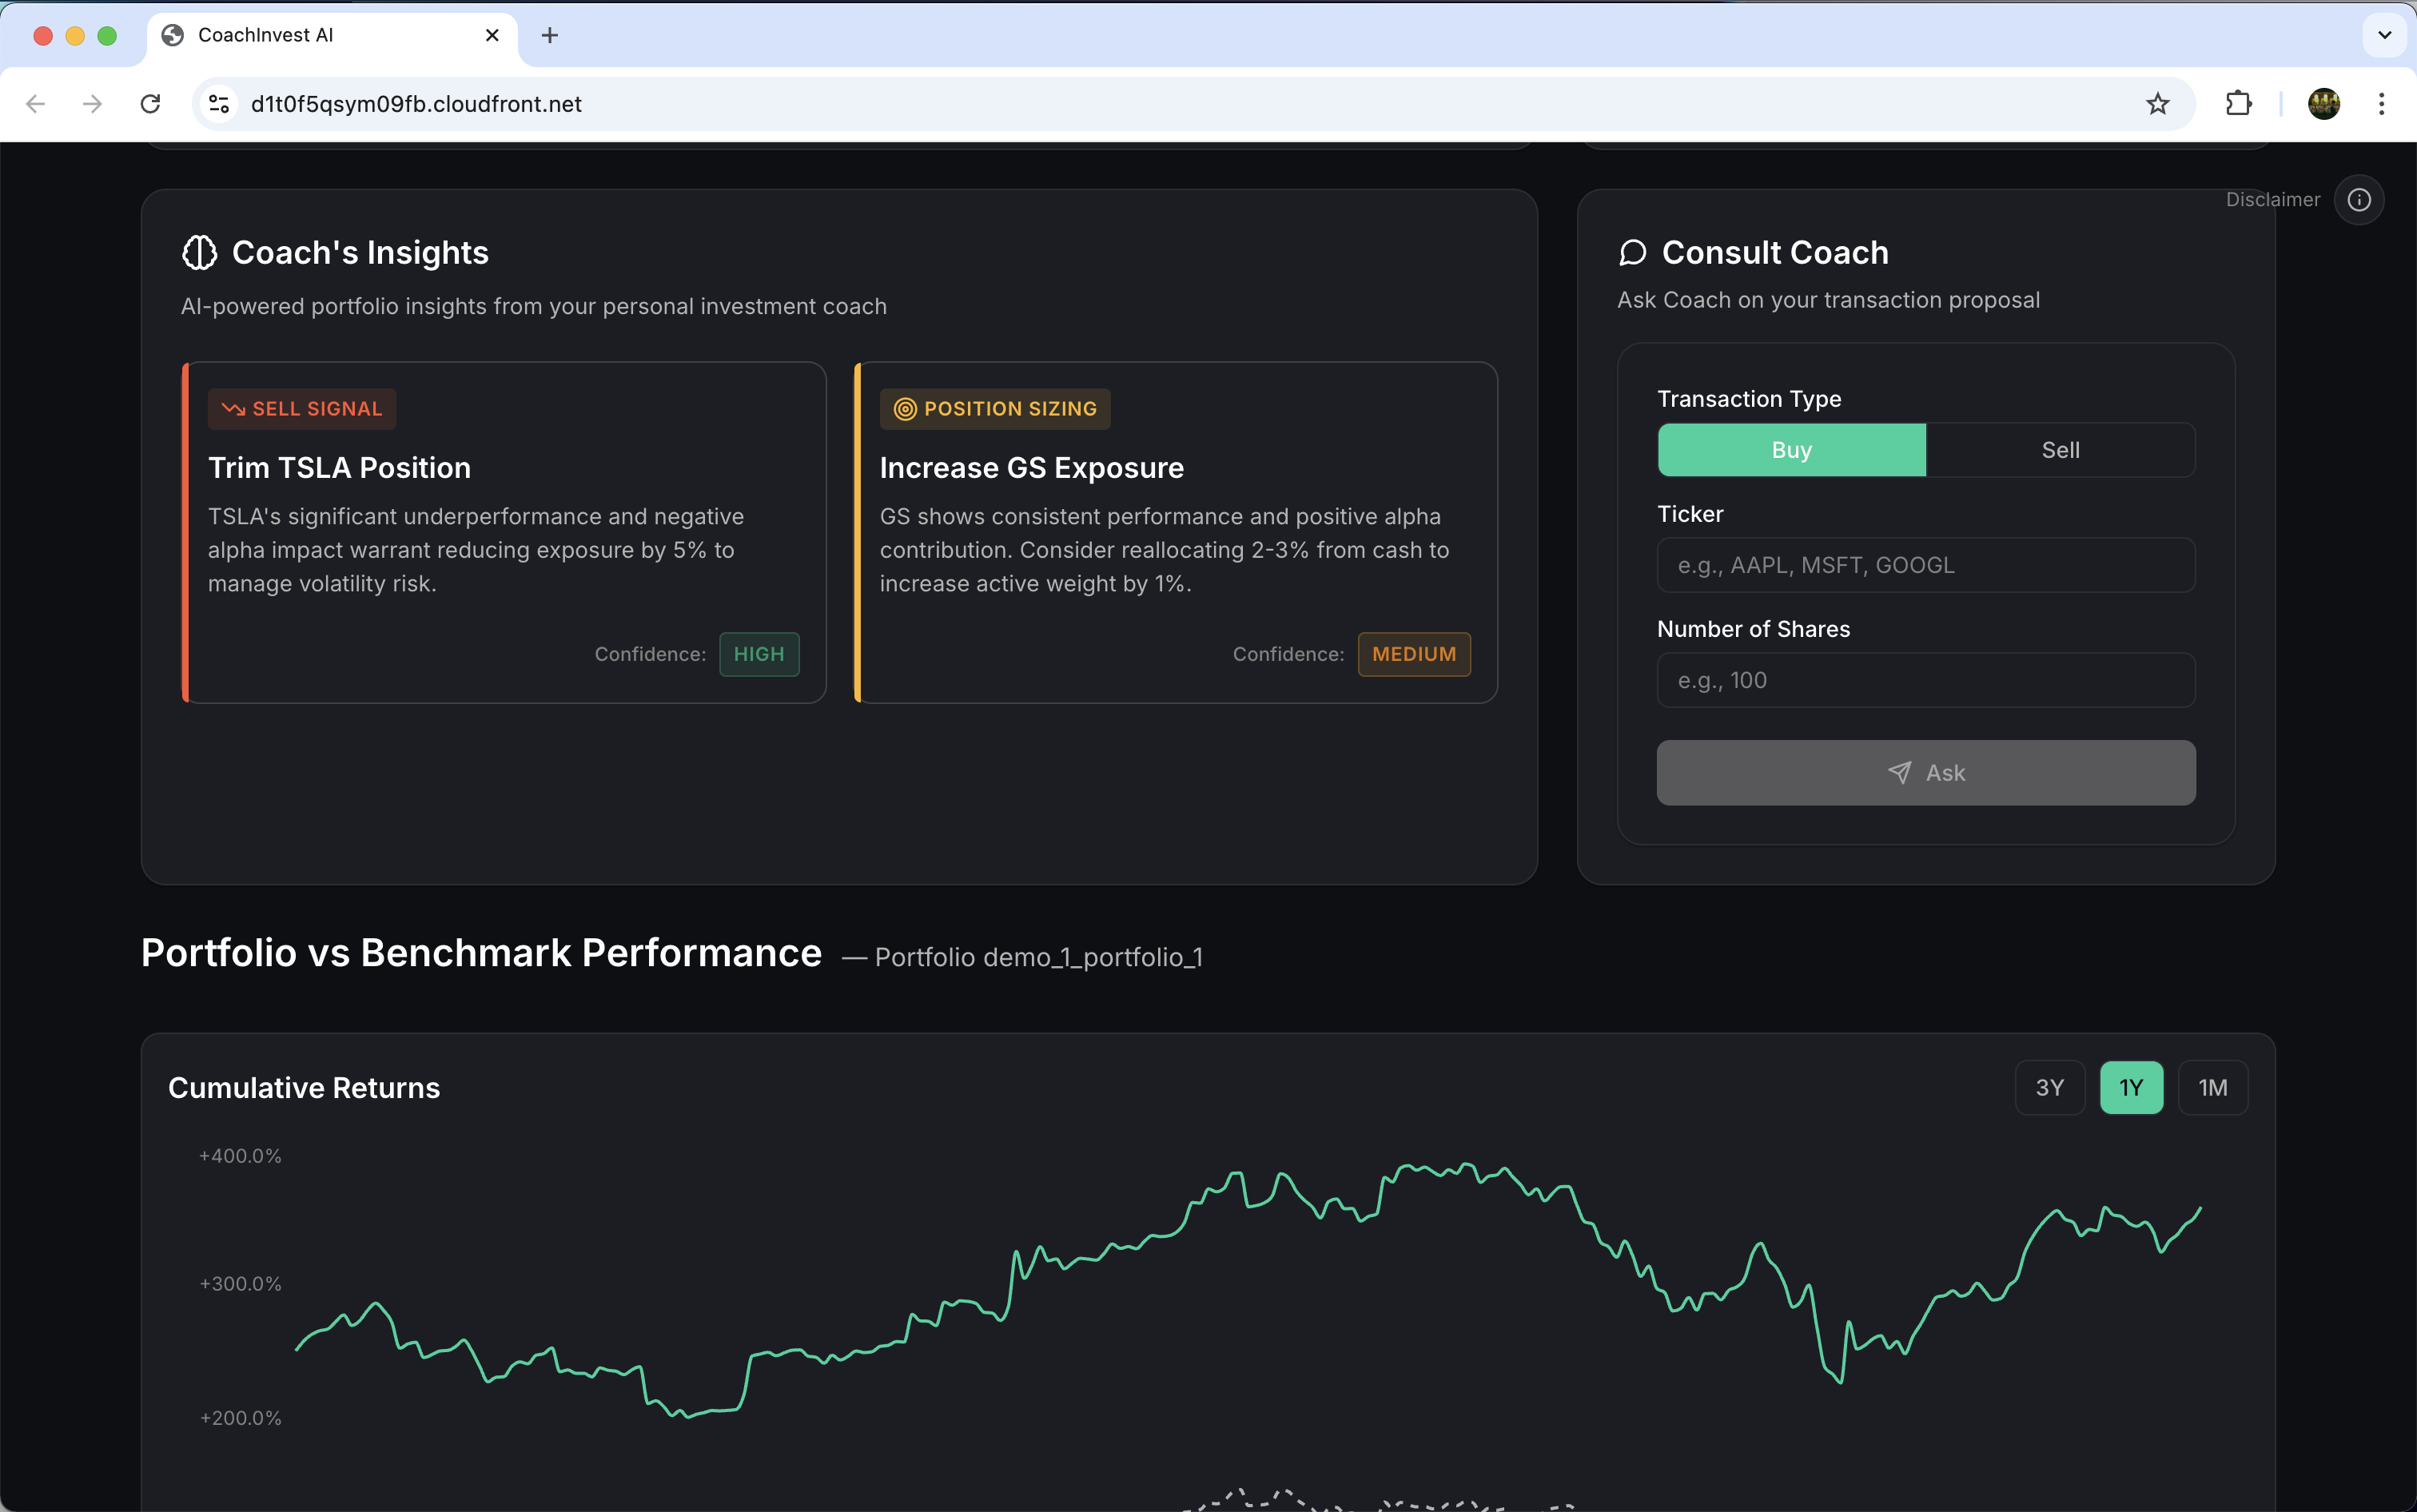Focus the Ticker input field

1925,565
